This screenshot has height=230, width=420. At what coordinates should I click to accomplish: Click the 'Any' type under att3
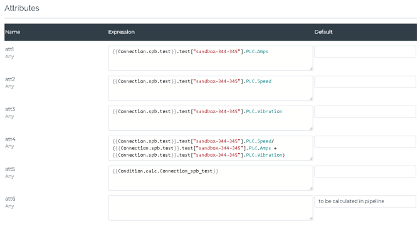[9, 116]
